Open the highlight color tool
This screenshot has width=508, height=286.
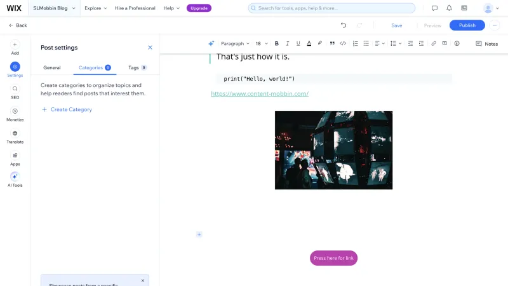[x=320, y=43]
